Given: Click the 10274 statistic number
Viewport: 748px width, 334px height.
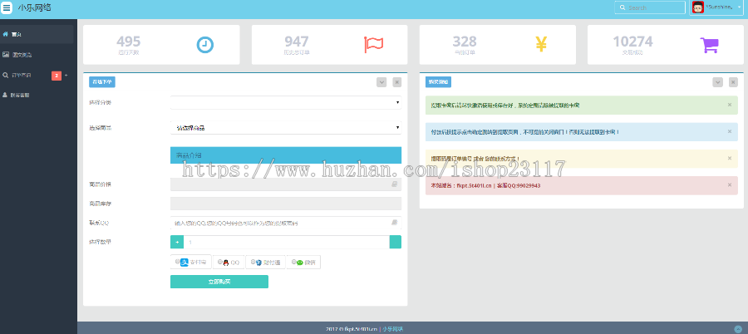Looking at the screenshot, I should point(632,42).
